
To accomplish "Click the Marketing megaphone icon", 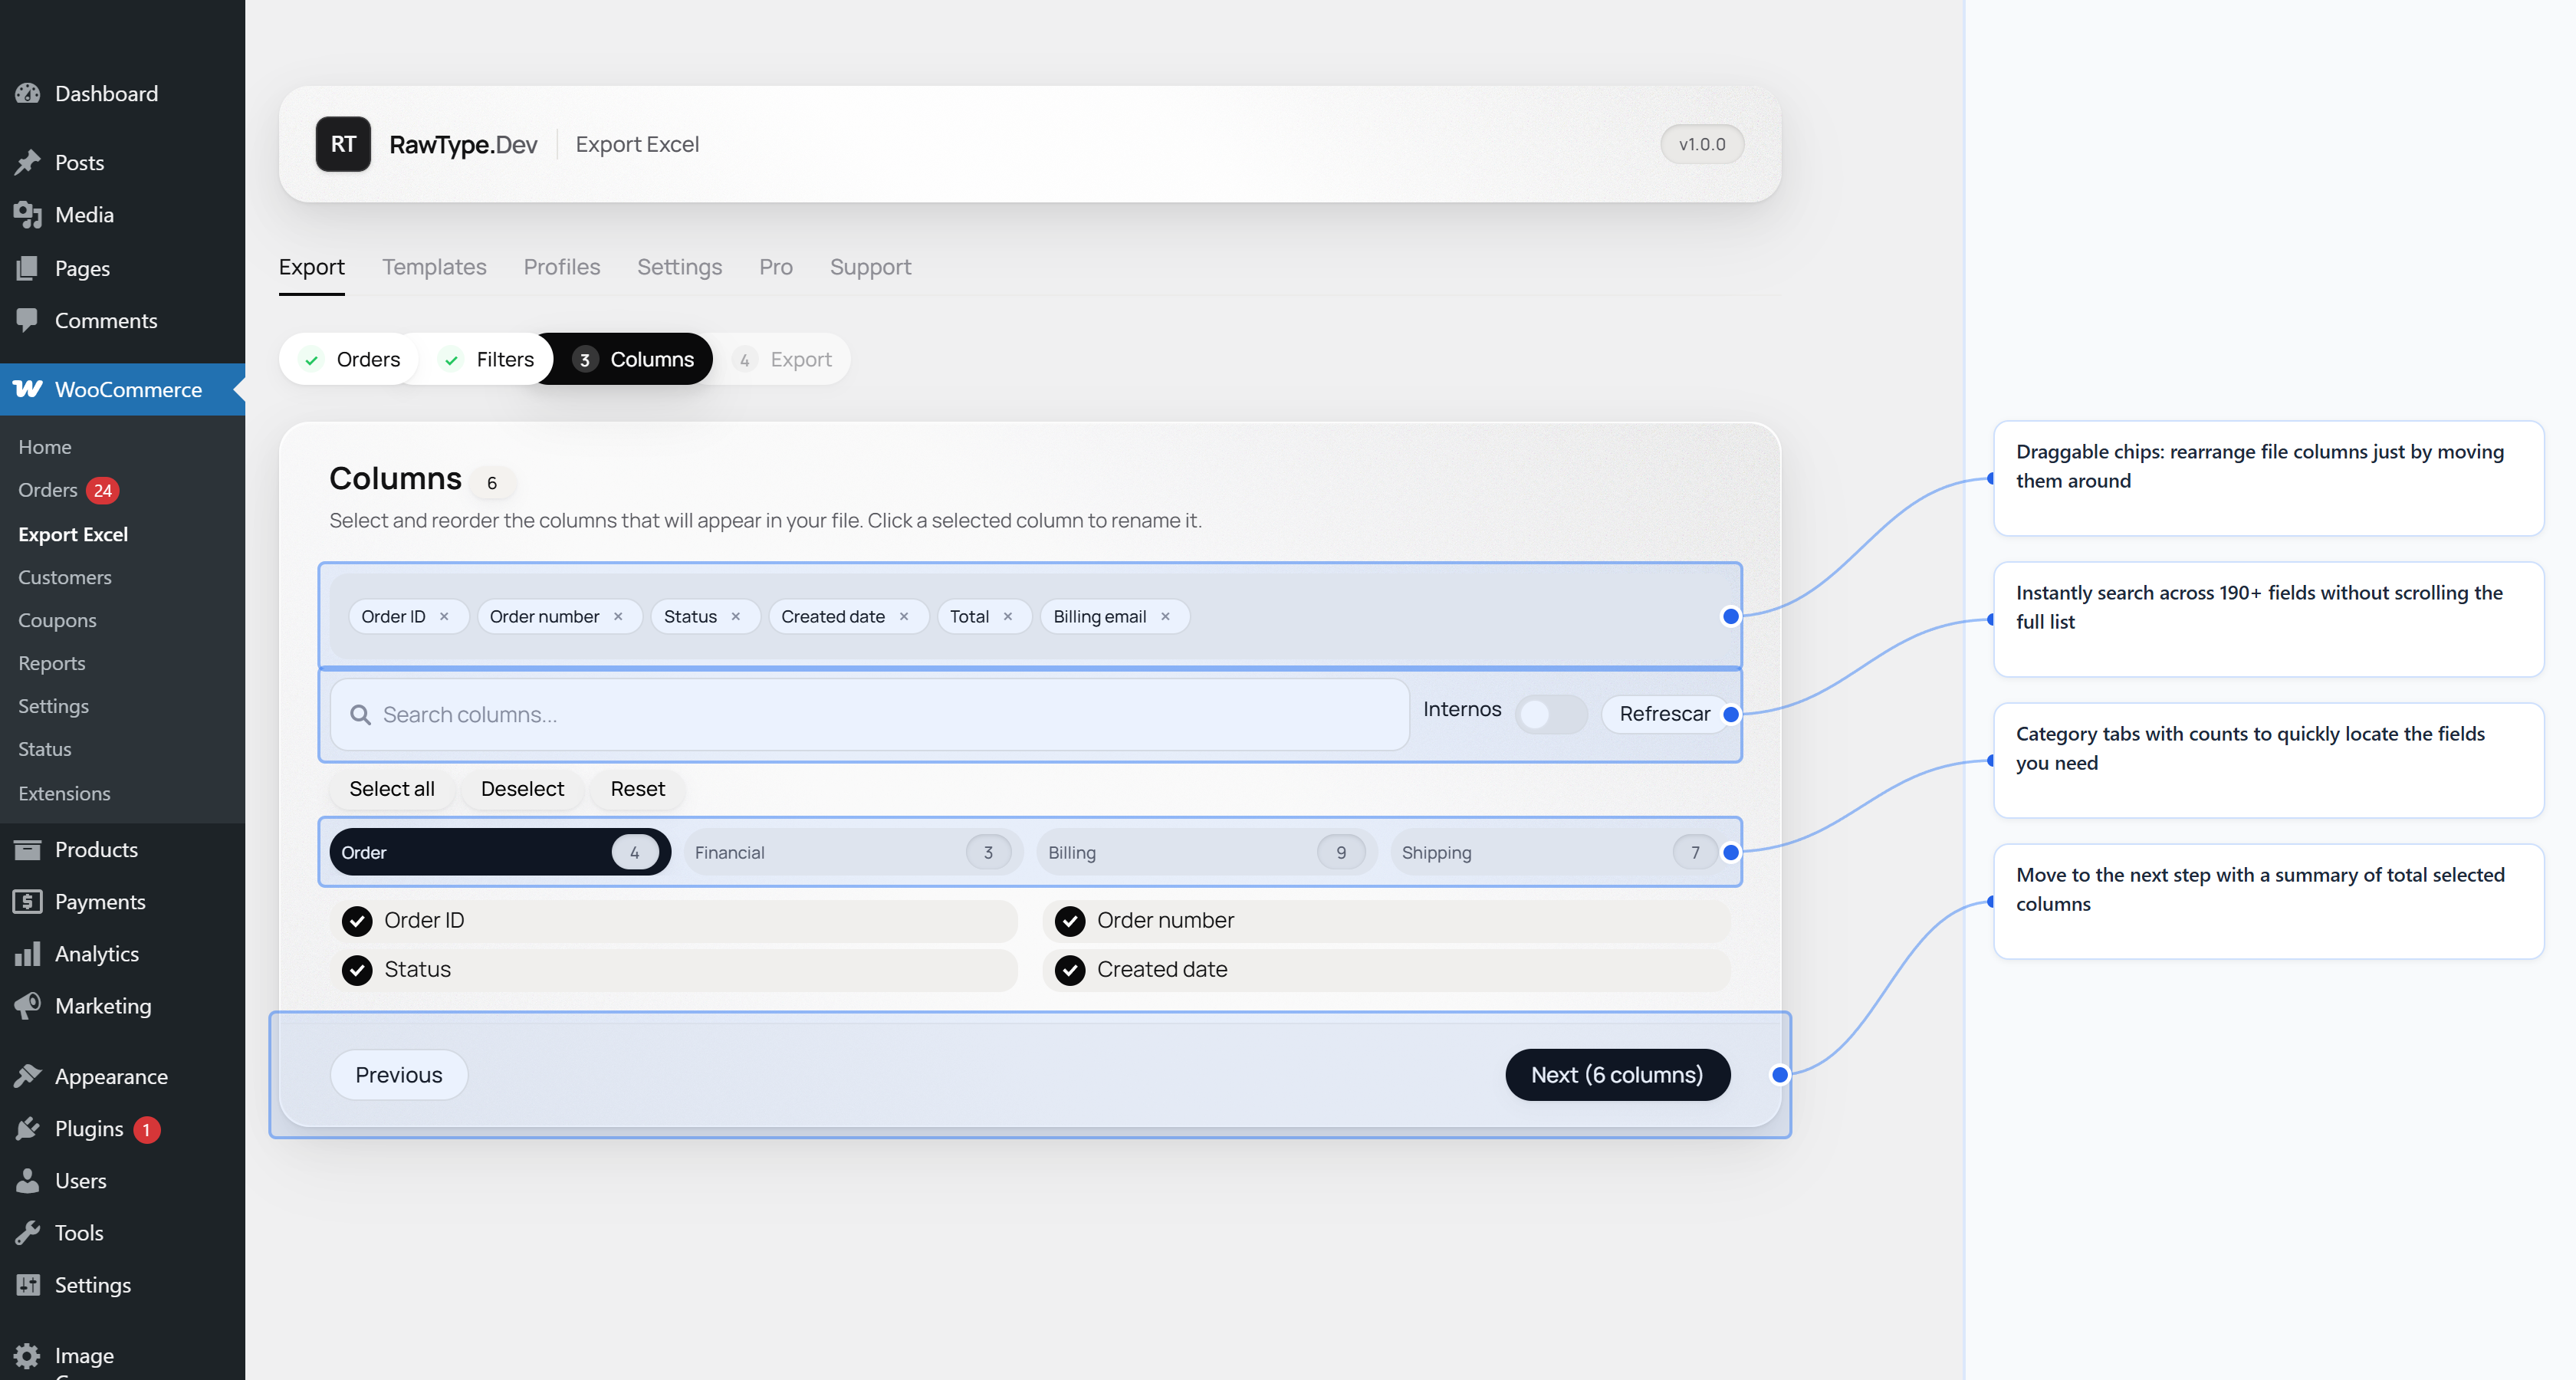I will 28,1005.
